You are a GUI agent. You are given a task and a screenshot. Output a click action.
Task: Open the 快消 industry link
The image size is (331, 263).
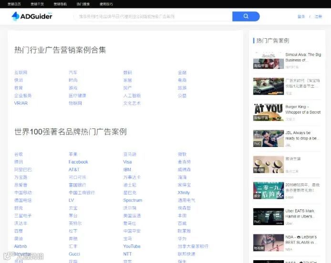(19, 80)
